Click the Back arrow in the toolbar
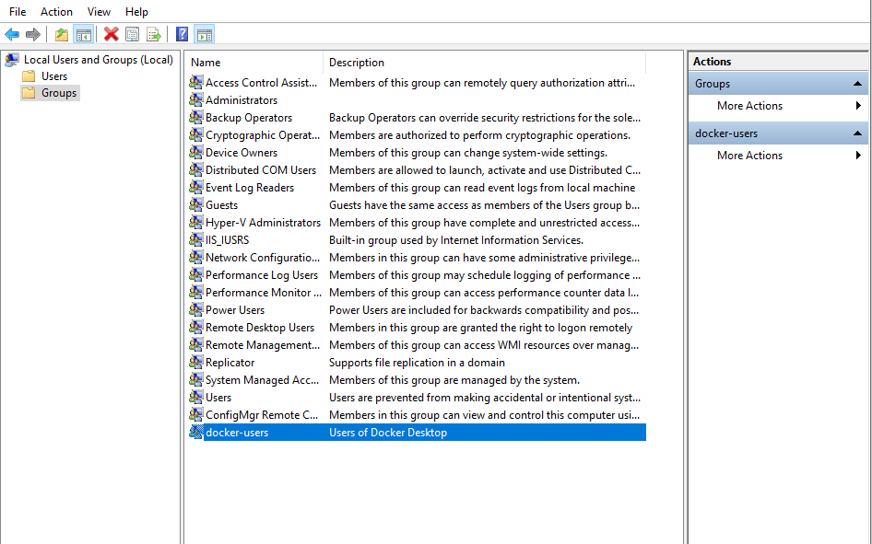Viewport: 872px width, 544px height. tap(12, 35)
